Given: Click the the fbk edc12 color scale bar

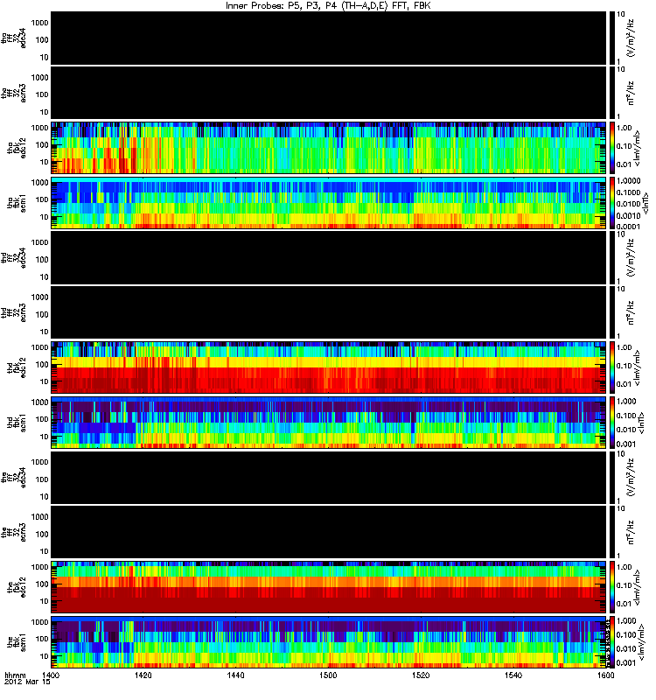Looking at the screenshot, I should pyautogui.click(x=611, y=587).
